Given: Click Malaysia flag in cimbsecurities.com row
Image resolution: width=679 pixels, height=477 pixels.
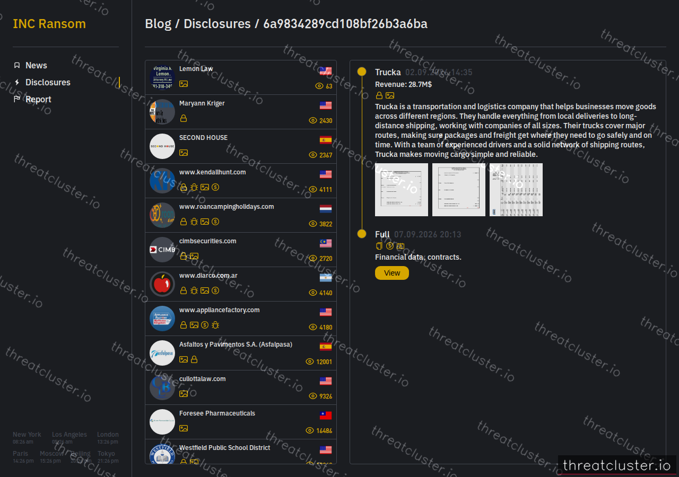Looking at the screenshot, I should click(x=326, y=243).
